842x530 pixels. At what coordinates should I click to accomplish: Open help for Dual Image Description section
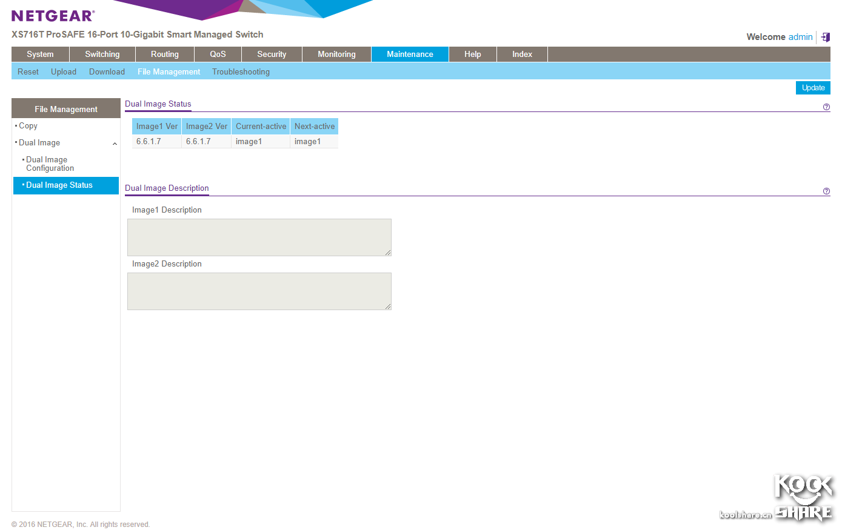tap(826, 191)
